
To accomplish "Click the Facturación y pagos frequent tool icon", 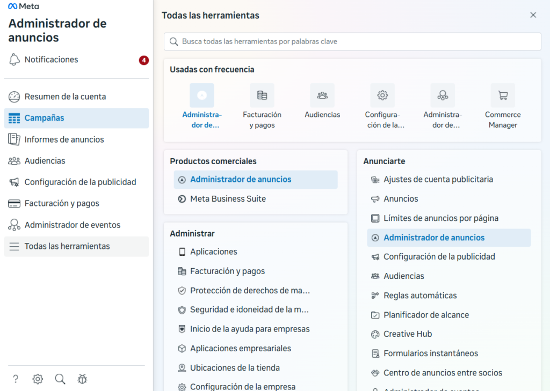I will (x=262, y=95).
